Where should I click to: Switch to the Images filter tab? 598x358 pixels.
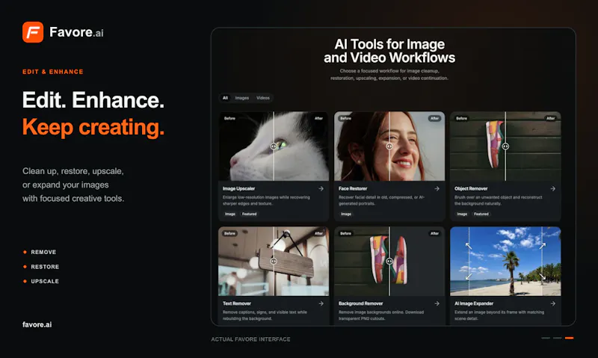tap(241, 98)
